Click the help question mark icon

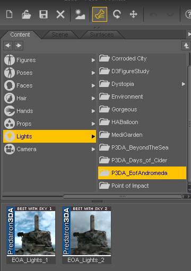[x=188, y=14]
